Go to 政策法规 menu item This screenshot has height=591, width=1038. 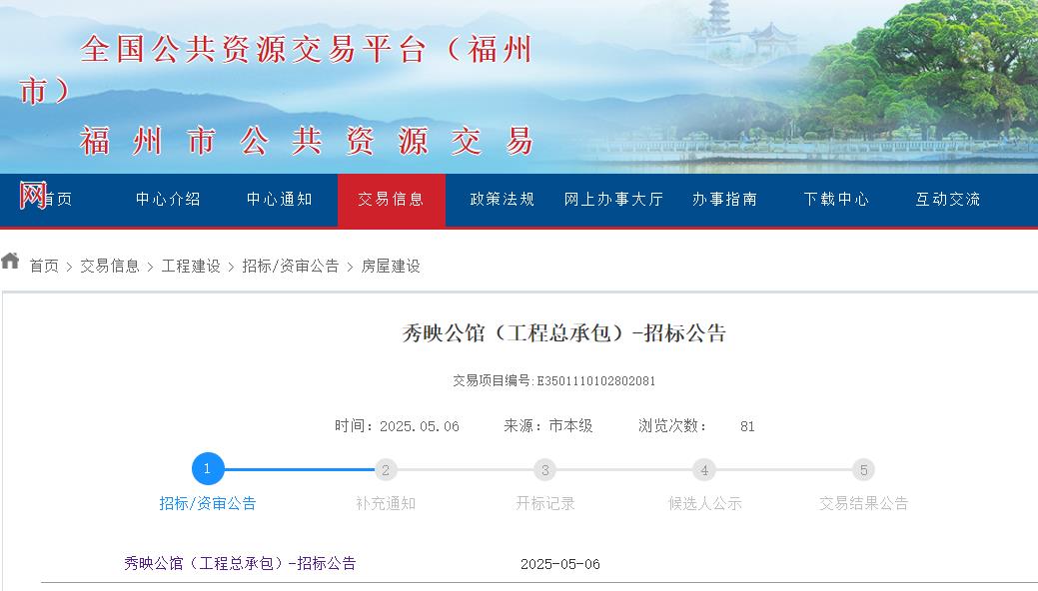point(503,200)
